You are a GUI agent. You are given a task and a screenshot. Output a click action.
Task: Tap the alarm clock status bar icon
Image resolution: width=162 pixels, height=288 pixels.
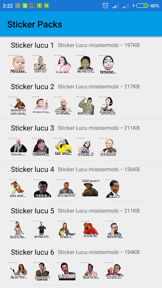coord(105,6)
